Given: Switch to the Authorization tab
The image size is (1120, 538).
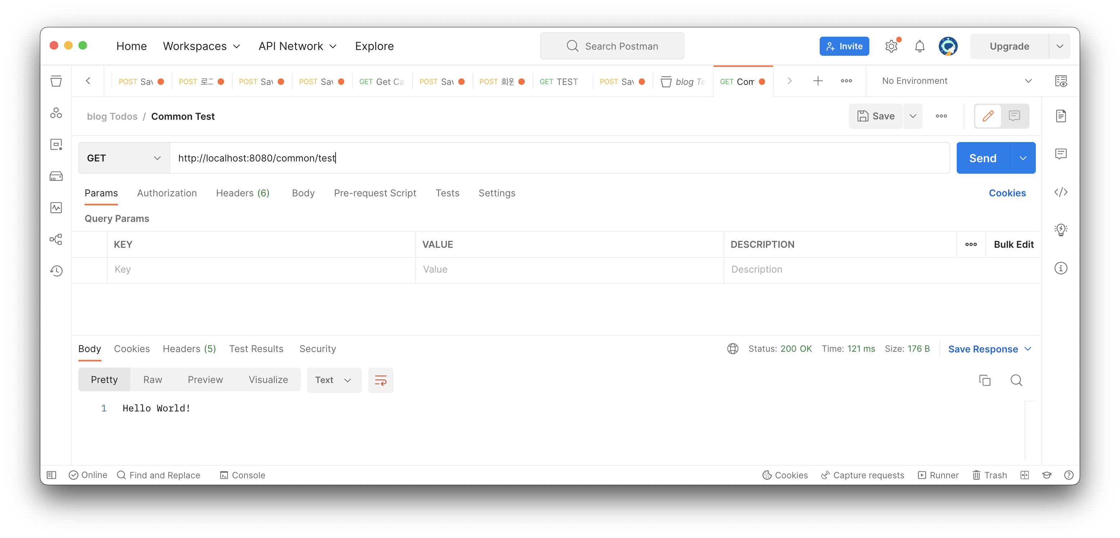Looking at the screenshot, I should [x=167, y=193].
